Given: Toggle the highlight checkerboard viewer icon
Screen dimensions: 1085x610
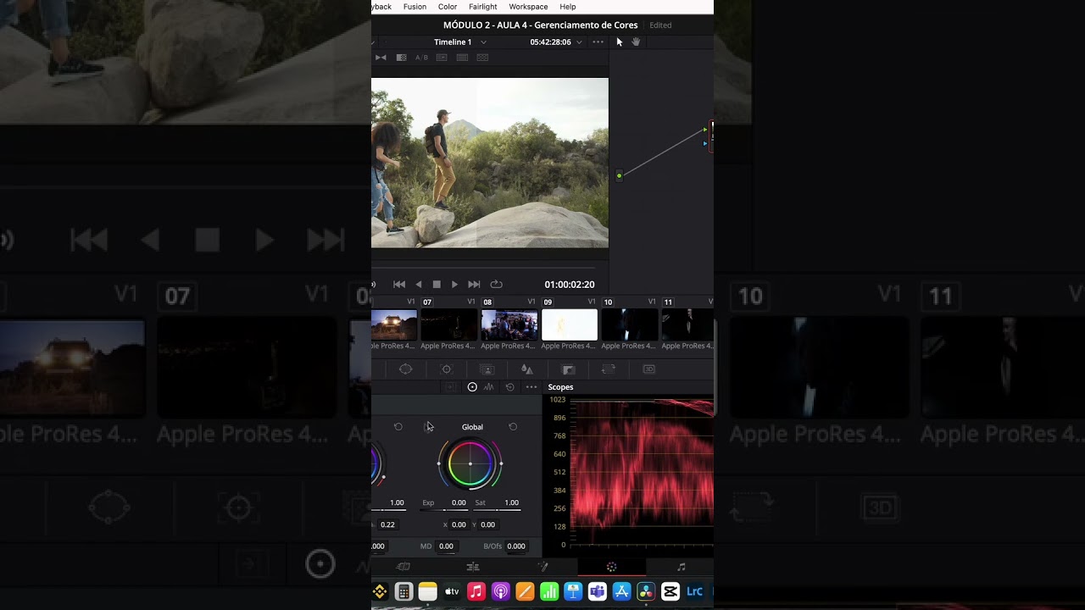Looking at the screenshot, I should [x=401, y=58].
